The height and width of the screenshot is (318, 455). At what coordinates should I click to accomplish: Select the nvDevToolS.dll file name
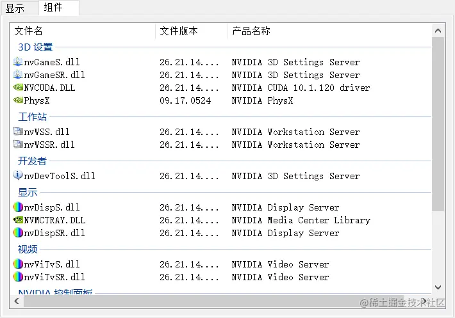tap(60, 176)
